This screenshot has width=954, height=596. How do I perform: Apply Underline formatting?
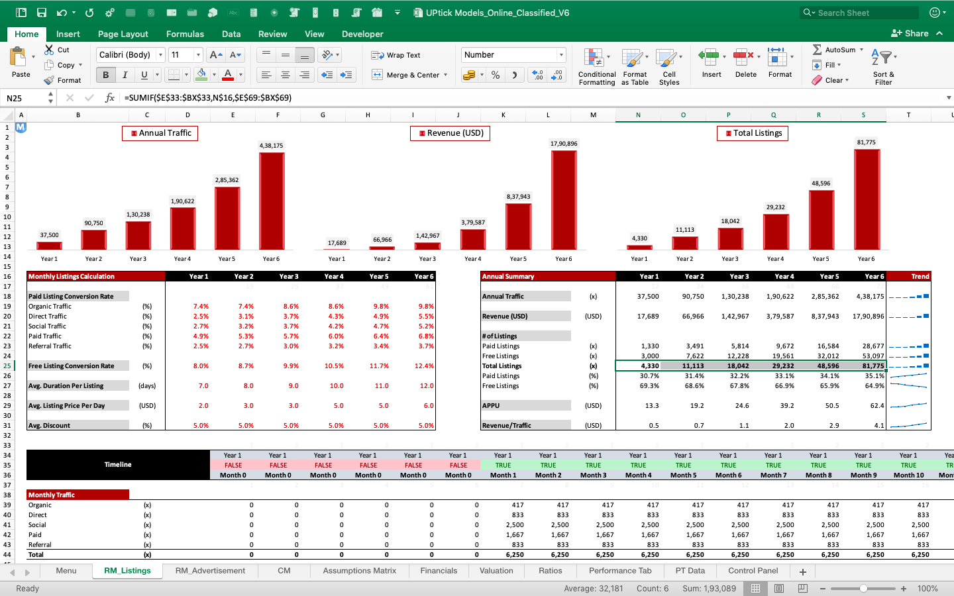(x=144, y=75)
